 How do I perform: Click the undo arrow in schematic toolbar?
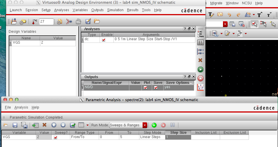click(229, 15)
